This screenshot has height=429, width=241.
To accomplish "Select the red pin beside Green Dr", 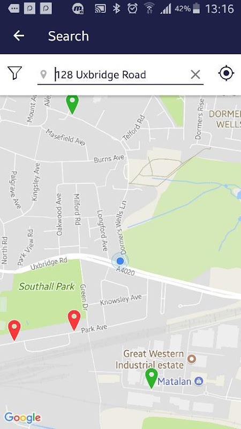I will 74,320.
